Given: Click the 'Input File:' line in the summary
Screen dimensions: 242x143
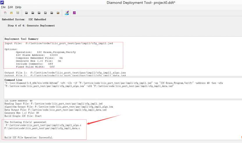Looking at the screenshot, I should tap(59, 43).
